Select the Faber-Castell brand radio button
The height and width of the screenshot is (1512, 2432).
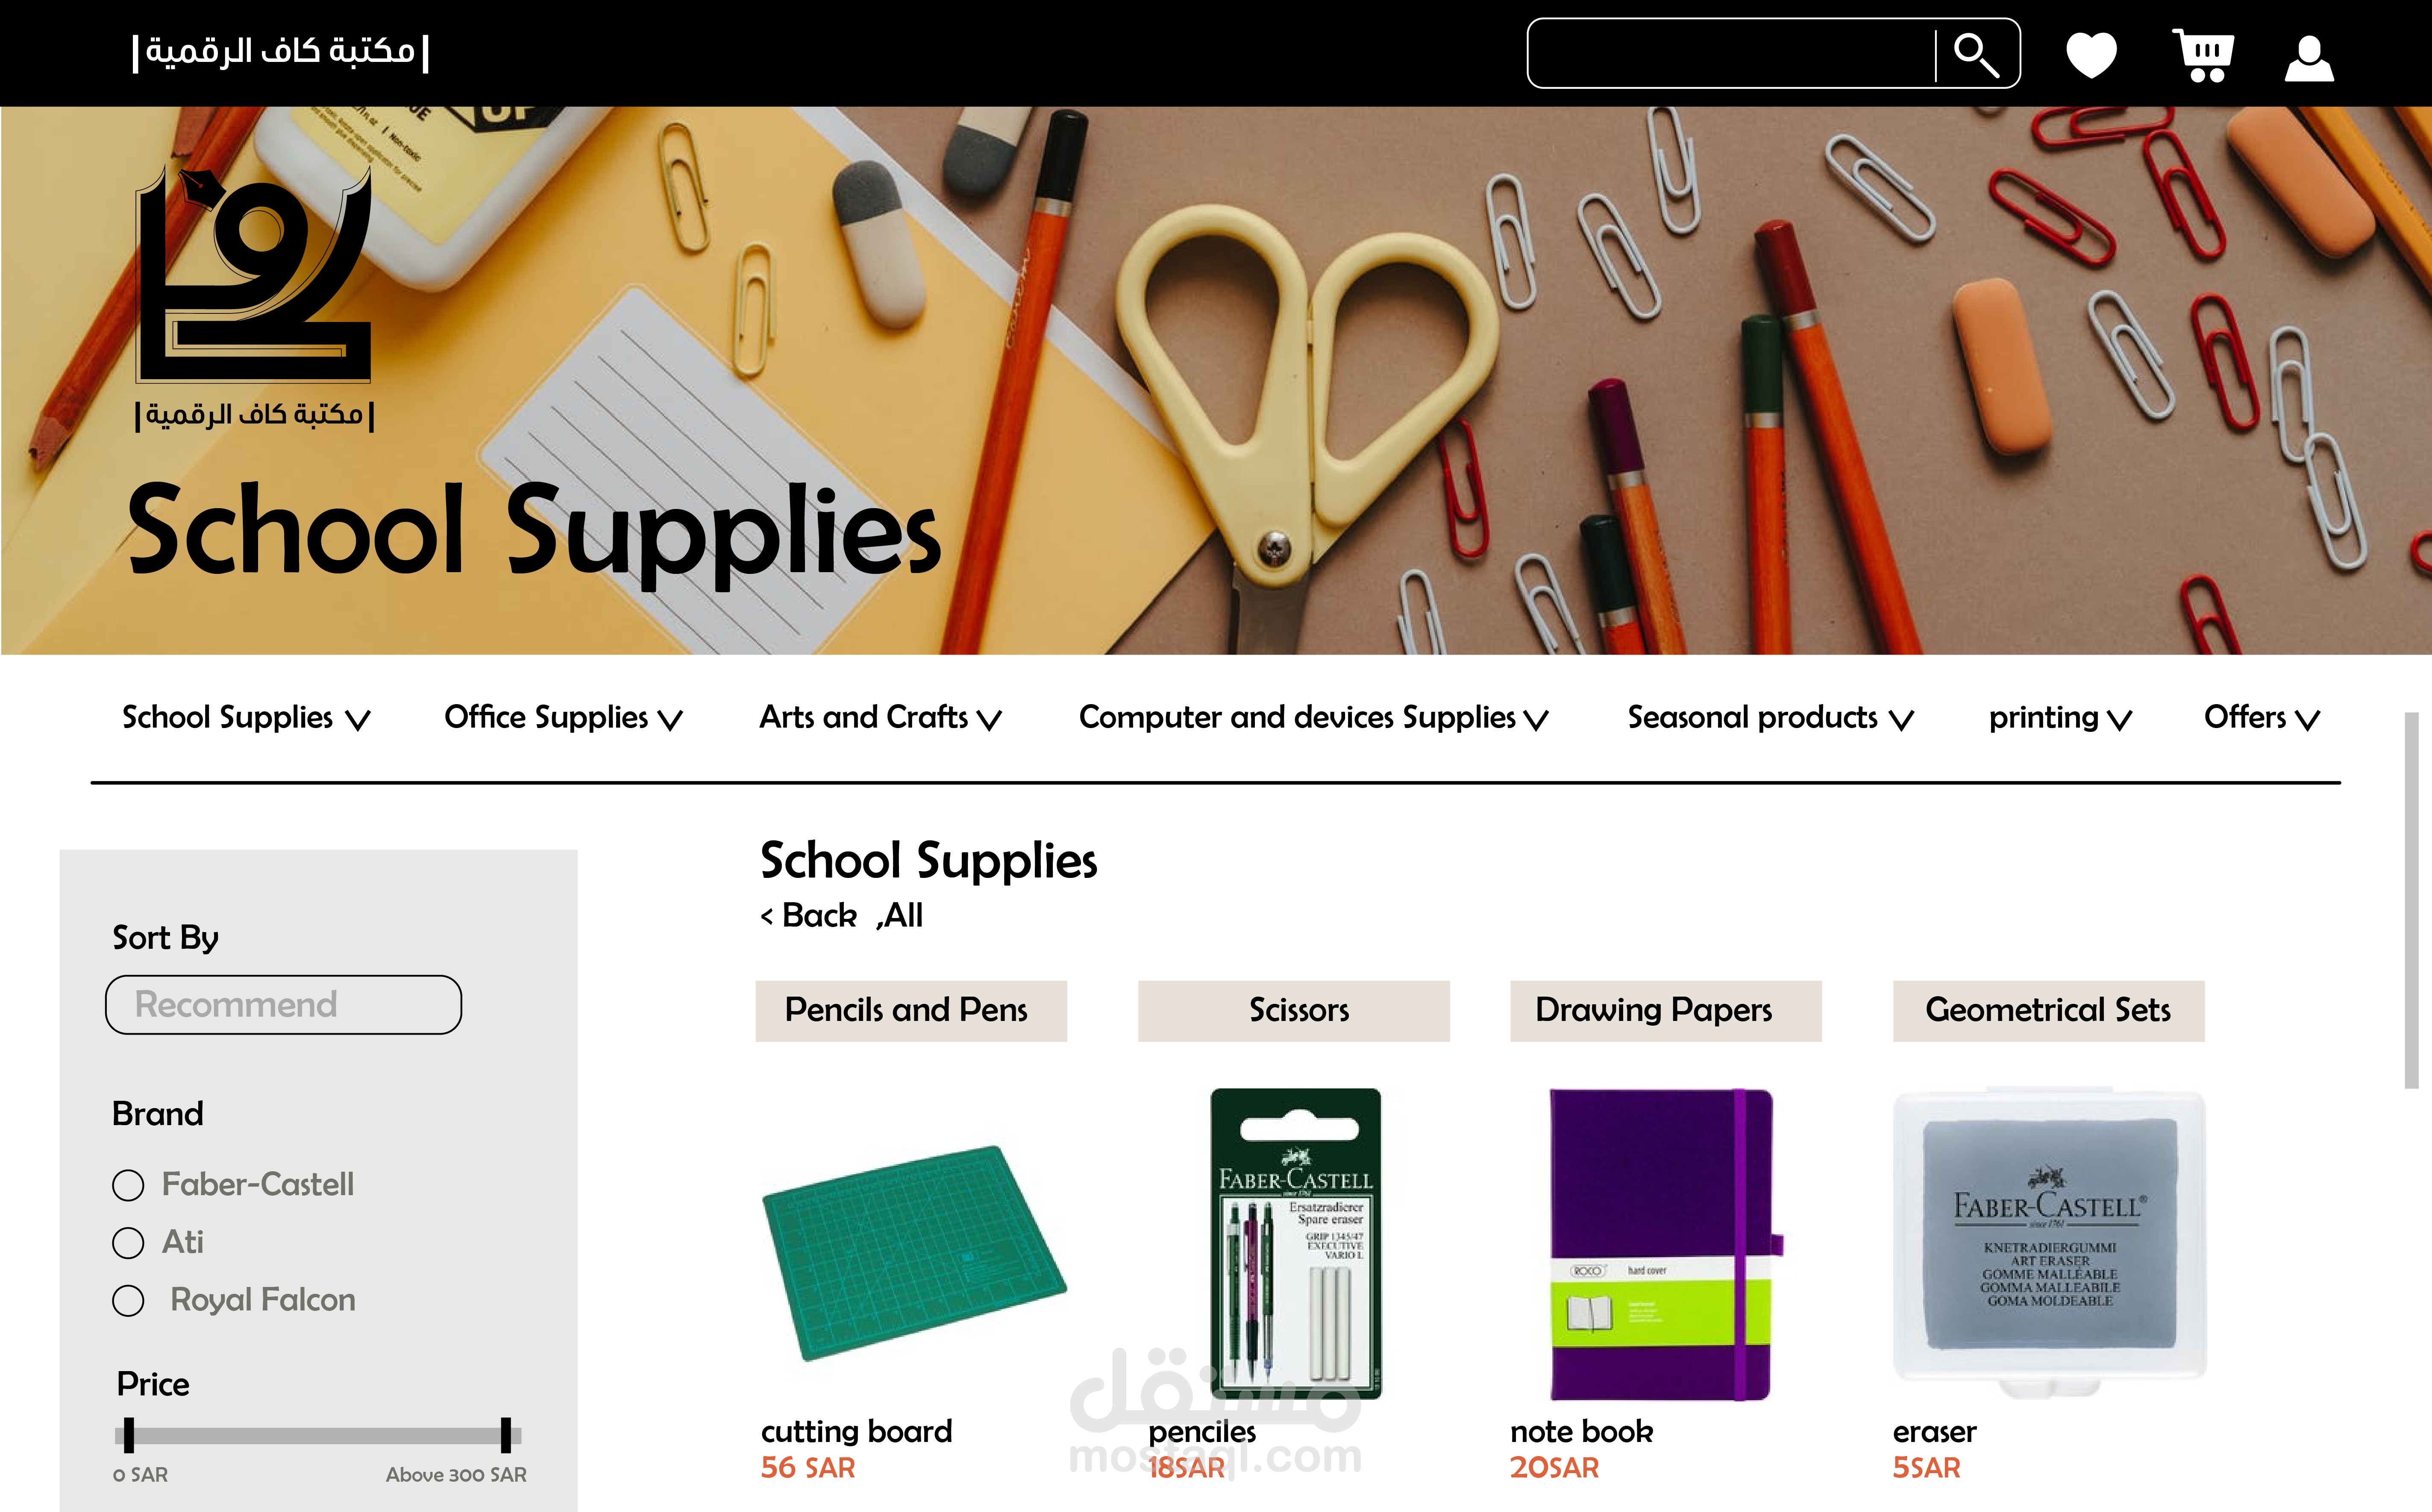pyautogui.click(x=128, y=1185)
